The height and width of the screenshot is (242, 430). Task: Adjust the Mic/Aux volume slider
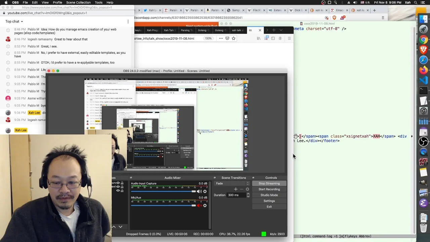pyautogui.click(x=163, y=205)
